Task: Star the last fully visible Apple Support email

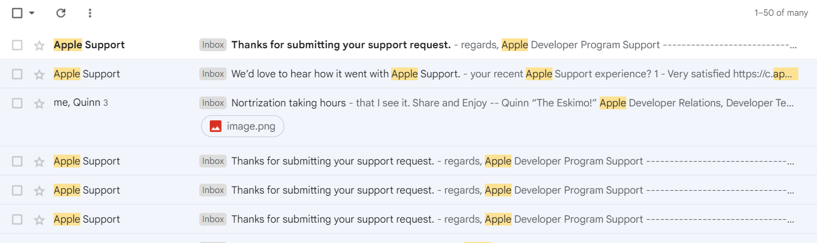Action: click(x=39, y=220)
